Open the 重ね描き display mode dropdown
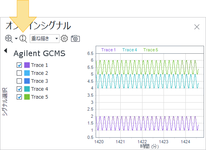 pyautogui.click(x=44, y=39)
